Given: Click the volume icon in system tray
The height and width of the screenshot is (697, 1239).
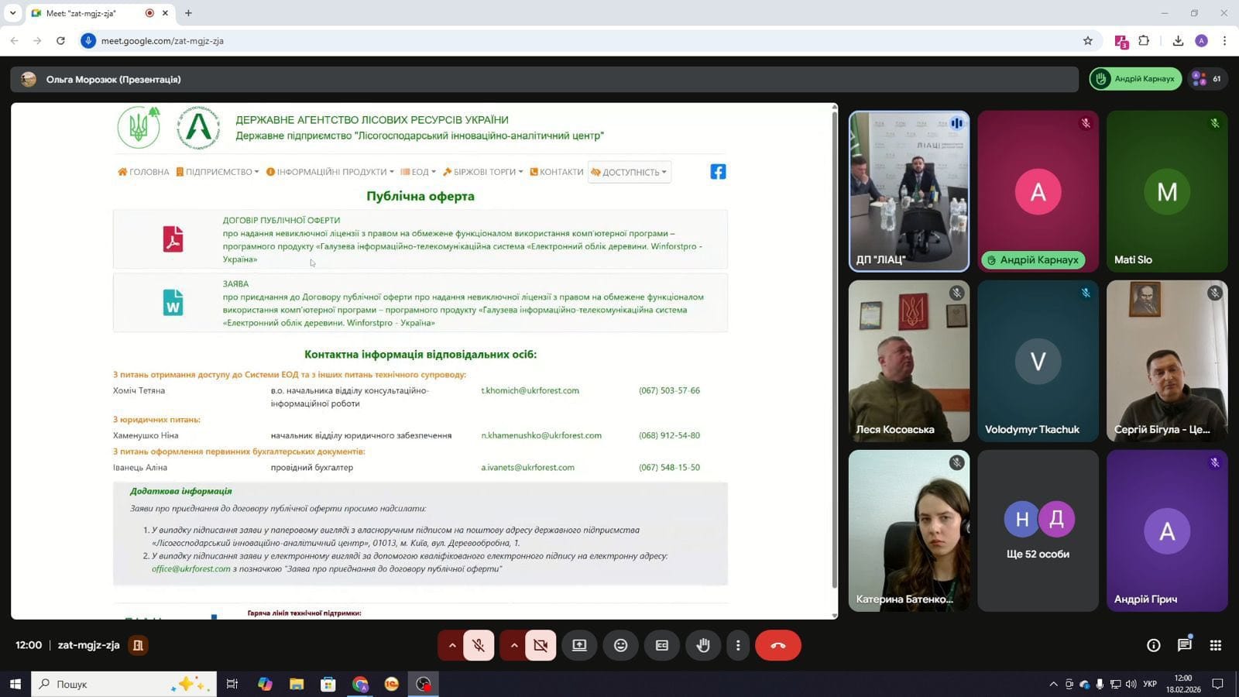Looking at the screenshot, I should coord(1131,684).
